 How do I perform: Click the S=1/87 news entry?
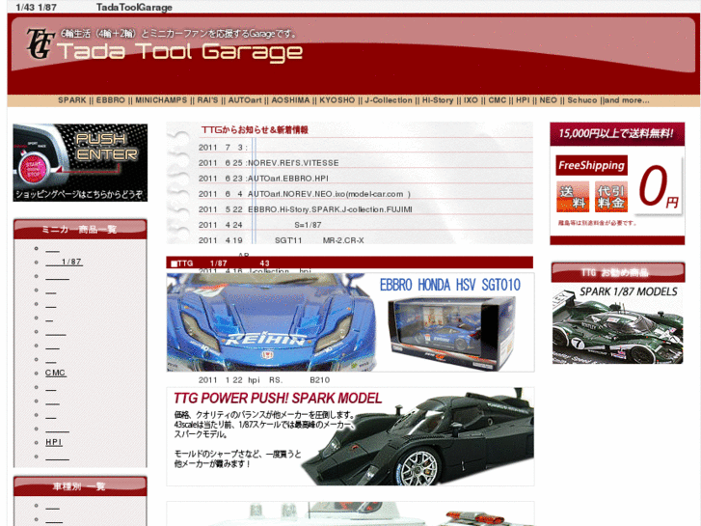(x=259, y=225)
